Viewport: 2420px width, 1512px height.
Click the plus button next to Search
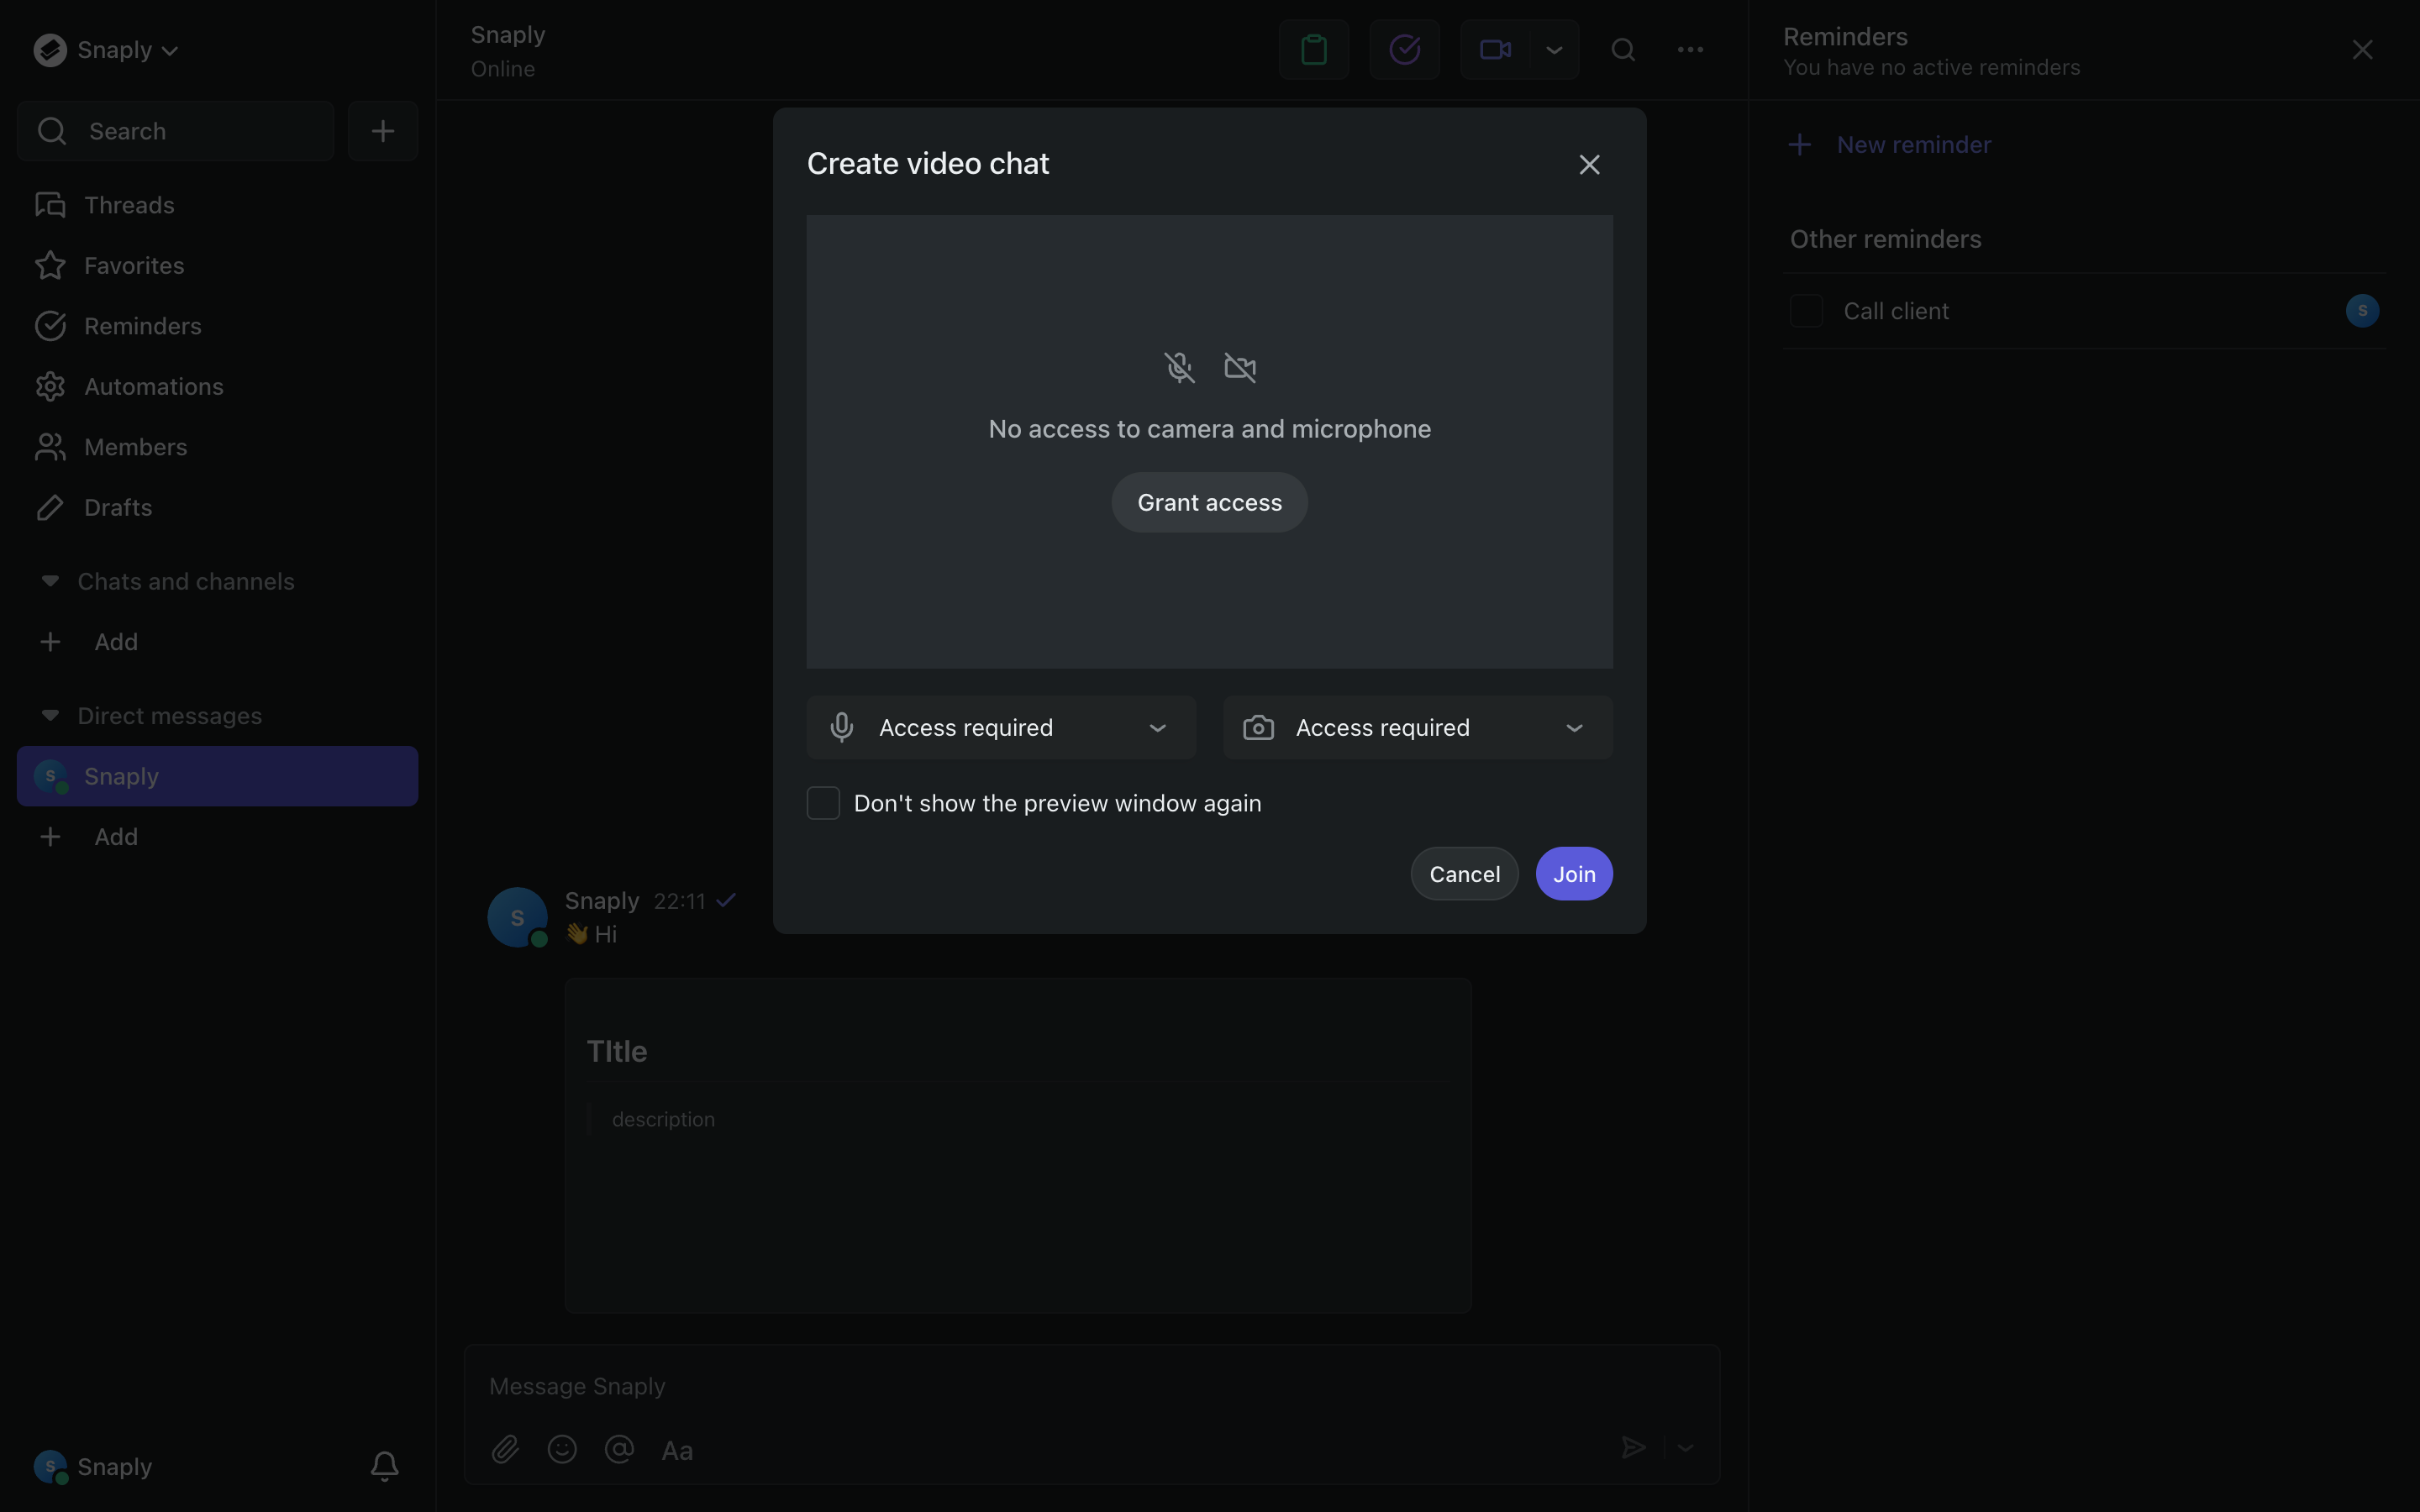382,131
